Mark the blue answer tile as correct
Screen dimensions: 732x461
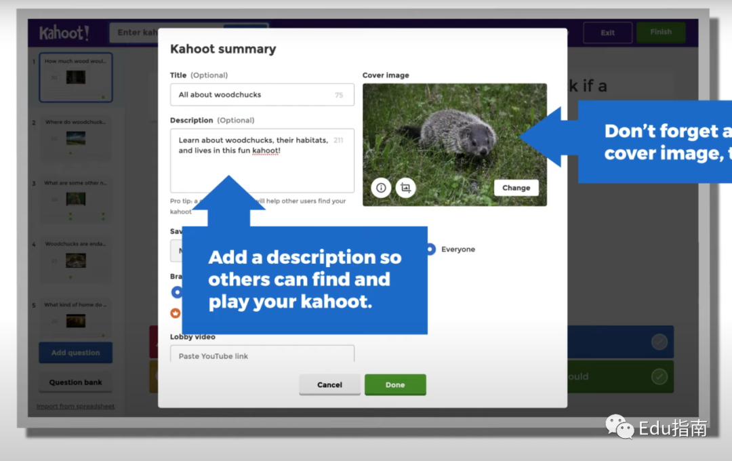(x=659, y=342)
